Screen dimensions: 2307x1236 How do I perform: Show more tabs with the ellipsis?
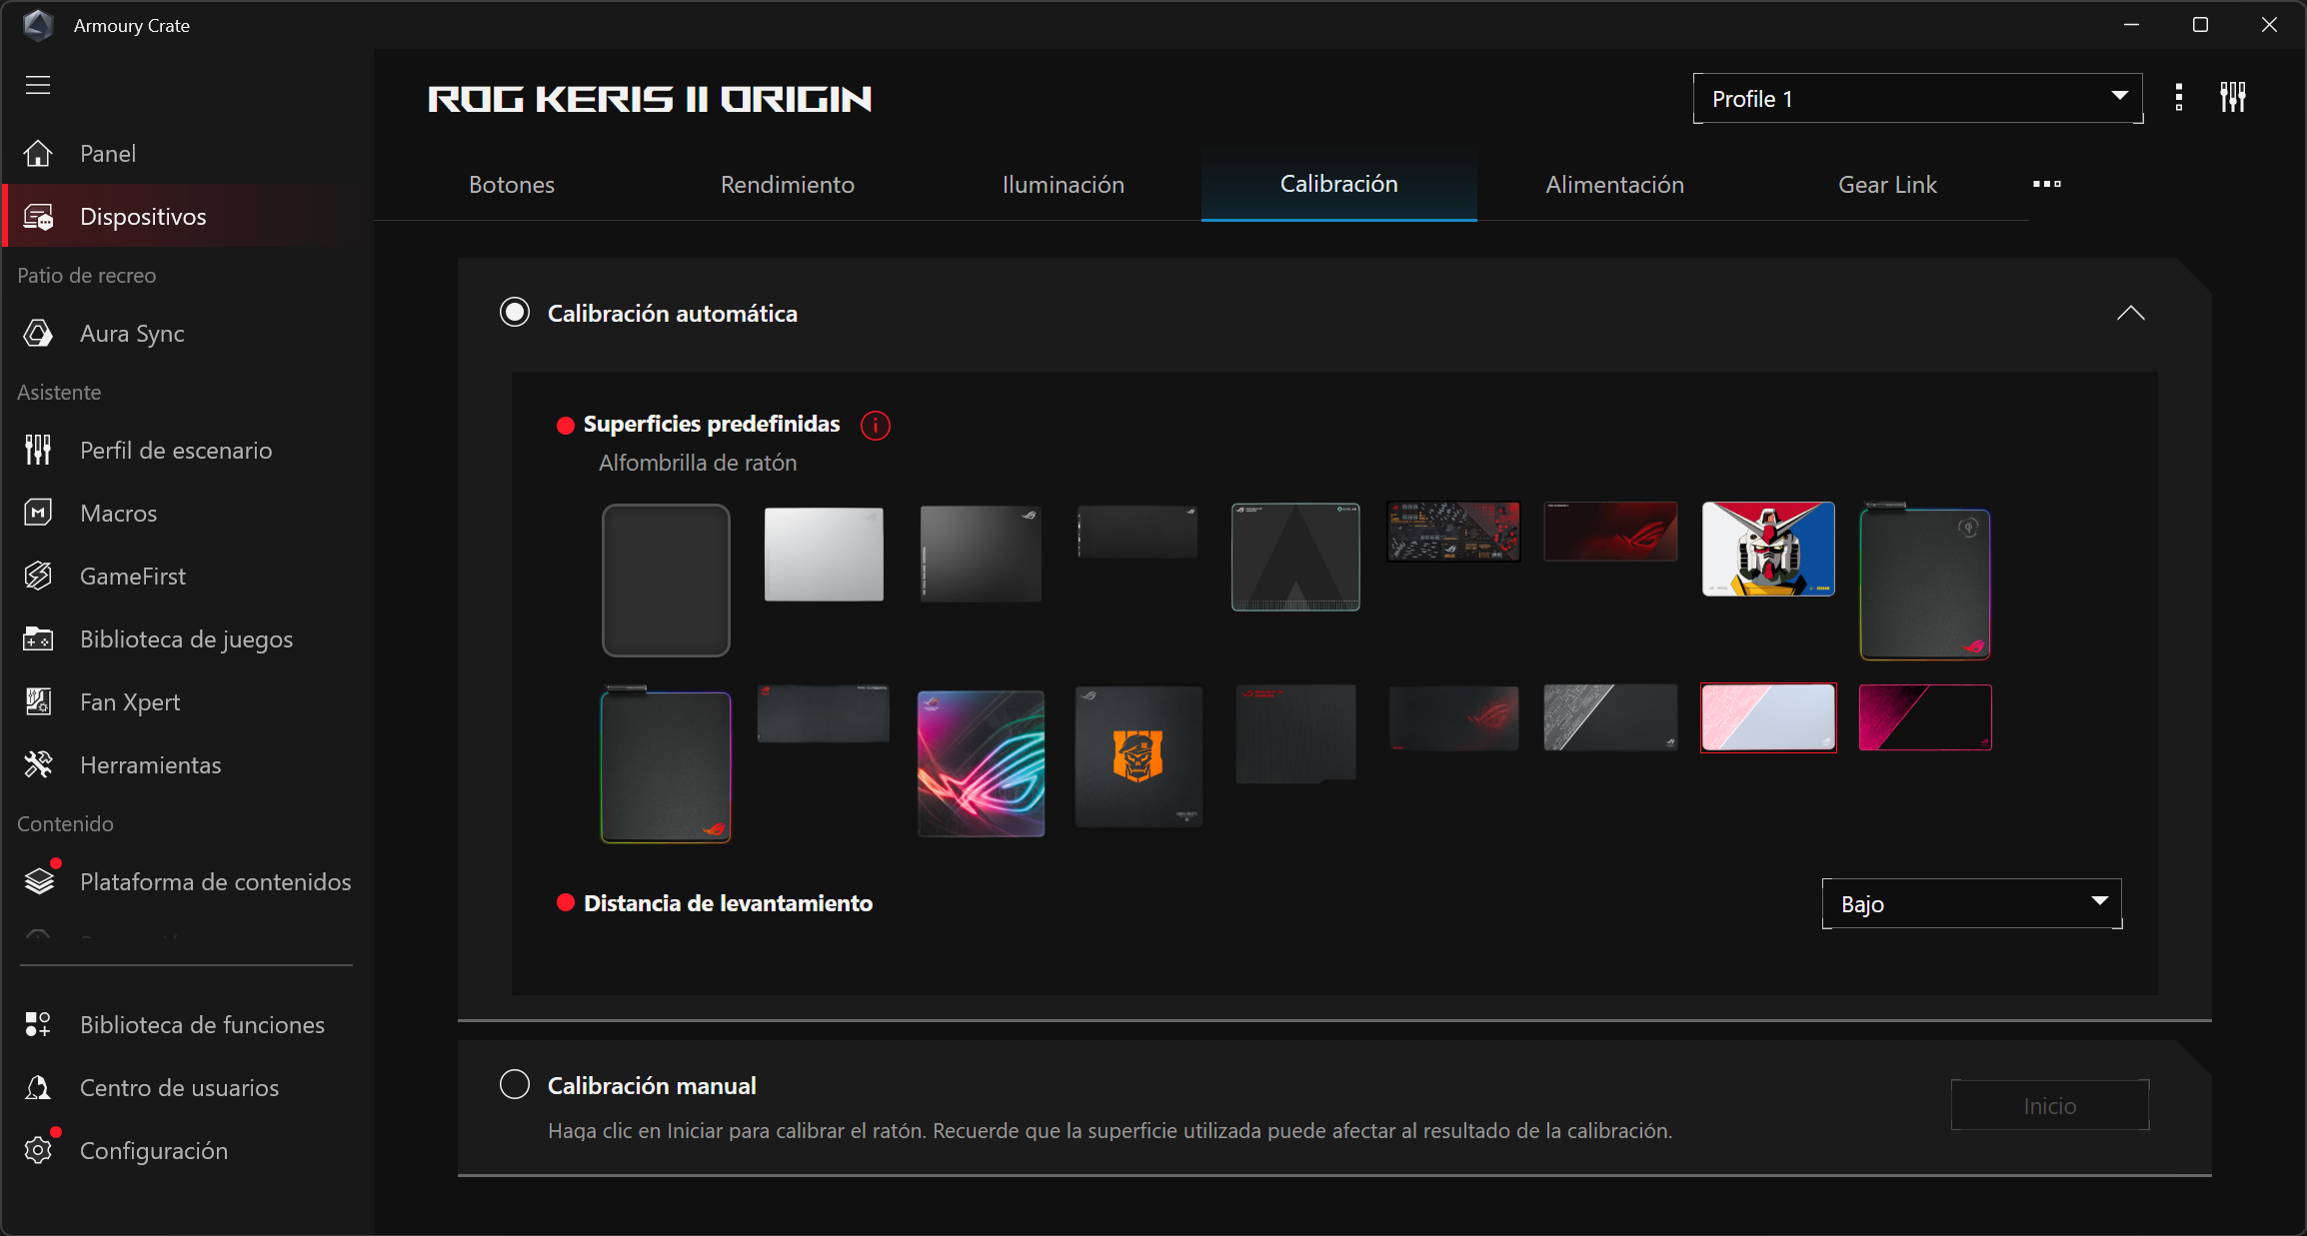point(2047,184)
